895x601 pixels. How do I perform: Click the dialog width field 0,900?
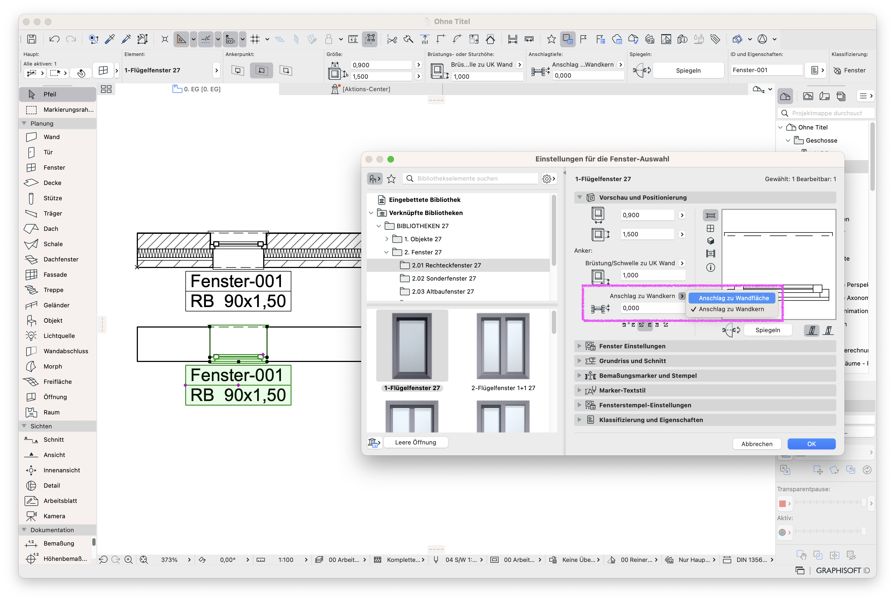coord(648,216)
